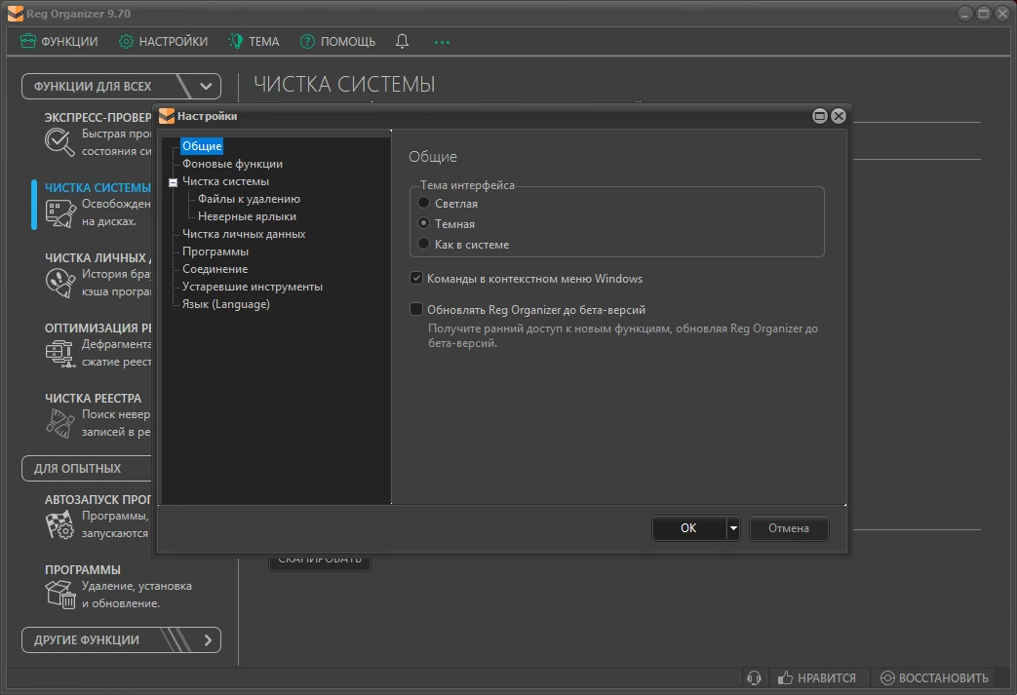Select Соединение in settings tree
The height and width of the screenshot is (695, 1017).
click(215, 268)
